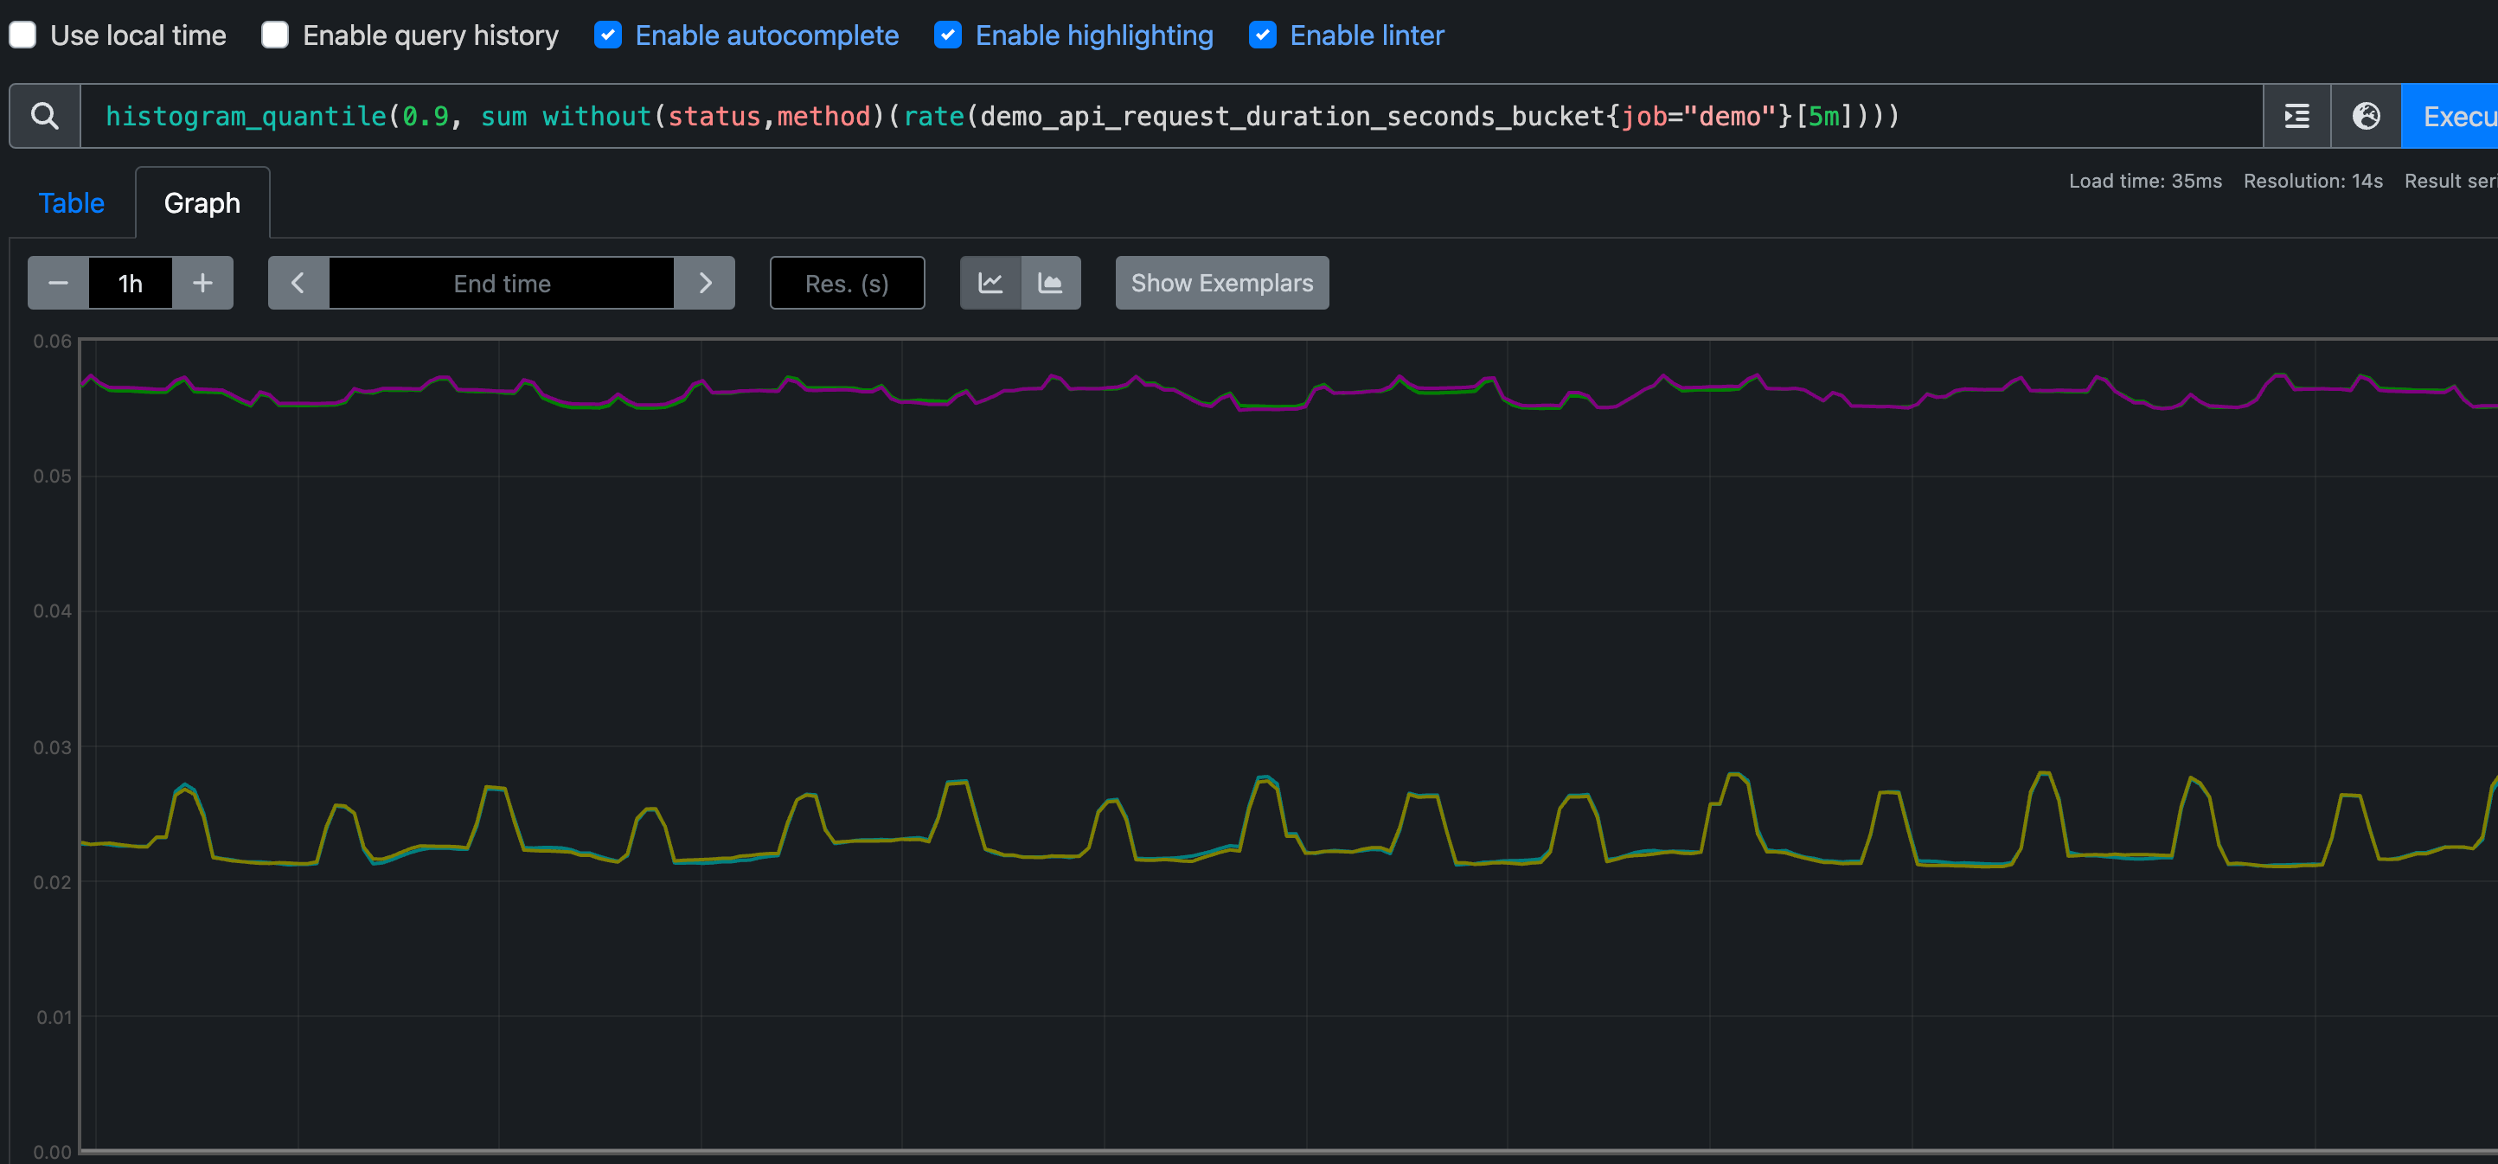Focus the 1h time range input
The image size is (2498, 1164).
130,283
